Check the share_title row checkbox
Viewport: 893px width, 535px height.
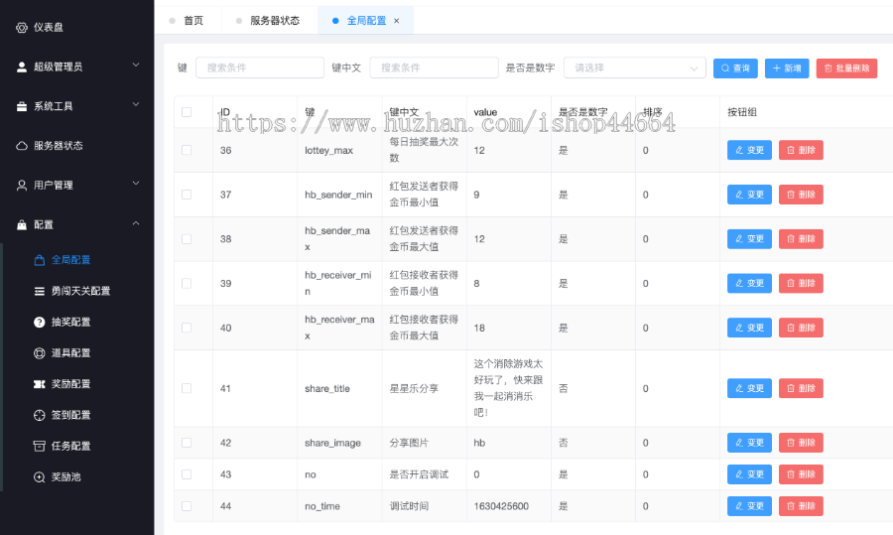(187, 388)
